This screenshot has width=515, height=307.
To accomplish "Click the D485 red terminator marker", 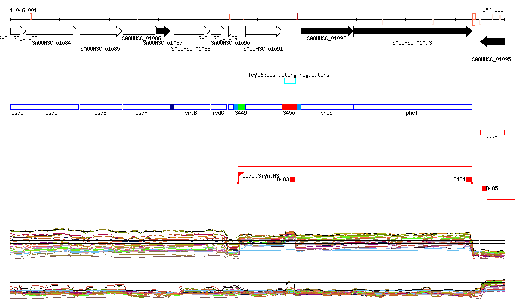I will [484, 188].
